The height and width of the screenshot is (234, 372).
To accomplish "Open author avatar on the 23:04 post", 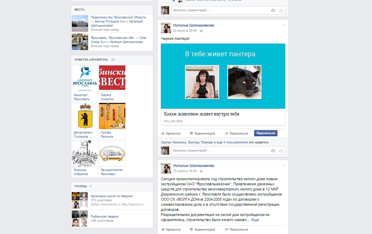I will point(166,28).
